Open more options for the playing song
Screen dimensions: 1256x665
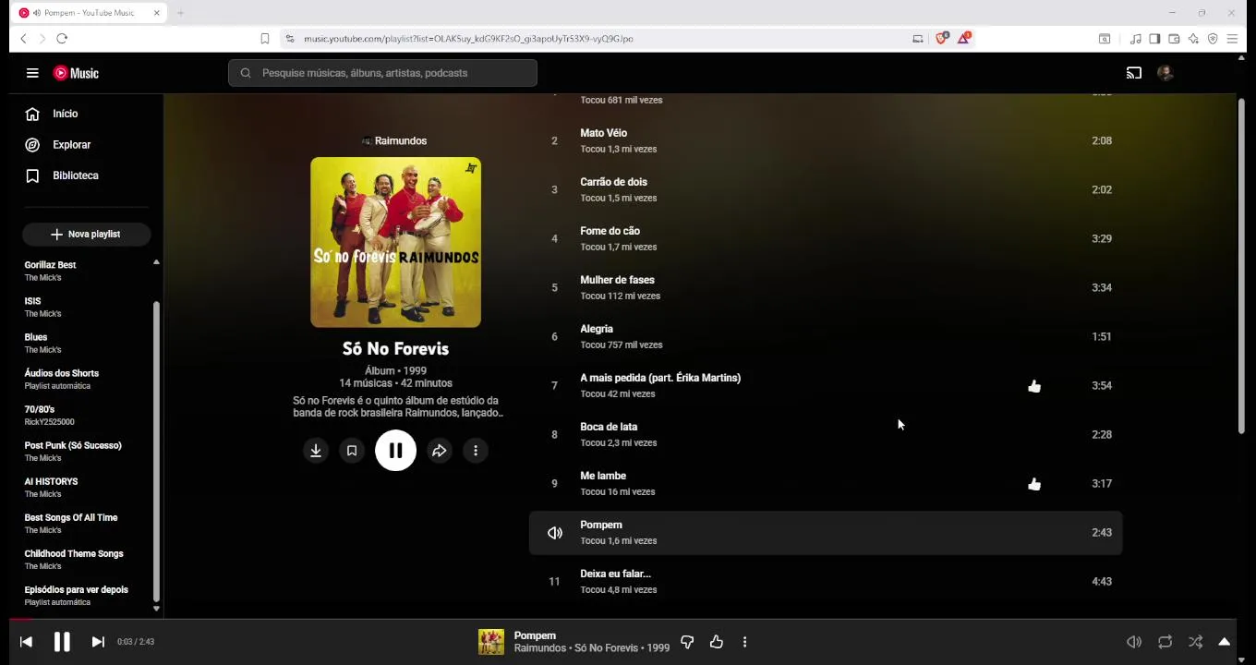745,642
